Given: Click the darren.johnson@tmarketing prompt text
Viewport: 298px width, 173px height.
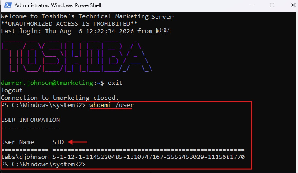Looking at the screenshot, I should point(47,83).
